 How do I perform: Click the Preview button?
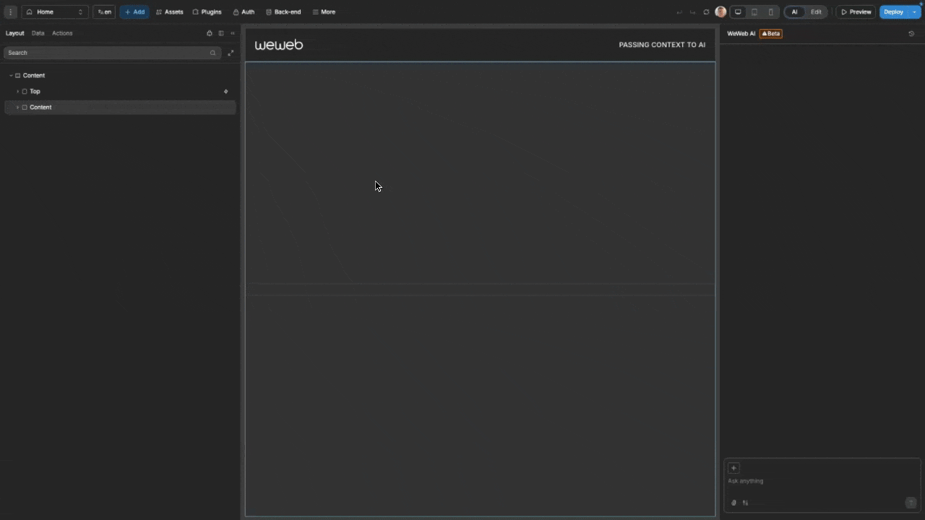click(x=856, y=12)
